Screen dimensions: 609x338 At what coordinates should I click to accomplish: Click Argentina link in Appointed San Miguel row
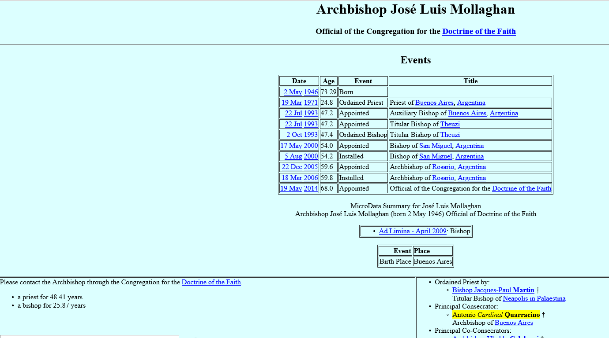[x=470, y=146]
